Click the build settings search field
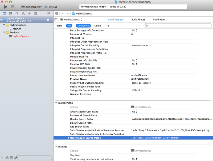Image resolution: width=213 pixels, height=161 pixels. coord(178,25)
